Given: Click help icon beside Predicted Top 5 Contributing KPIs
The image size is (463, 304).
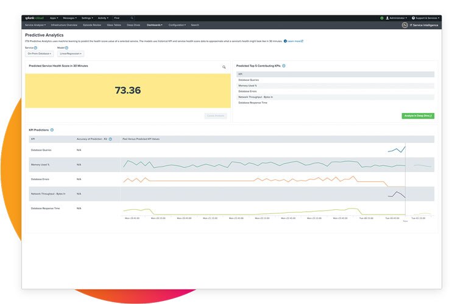Looking at the screenshot, I should [x=284, y=66].
